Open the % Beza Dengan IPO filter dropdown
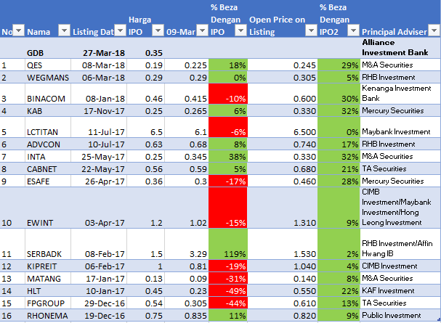Screen dimensions: 441x323 point(241,30)
